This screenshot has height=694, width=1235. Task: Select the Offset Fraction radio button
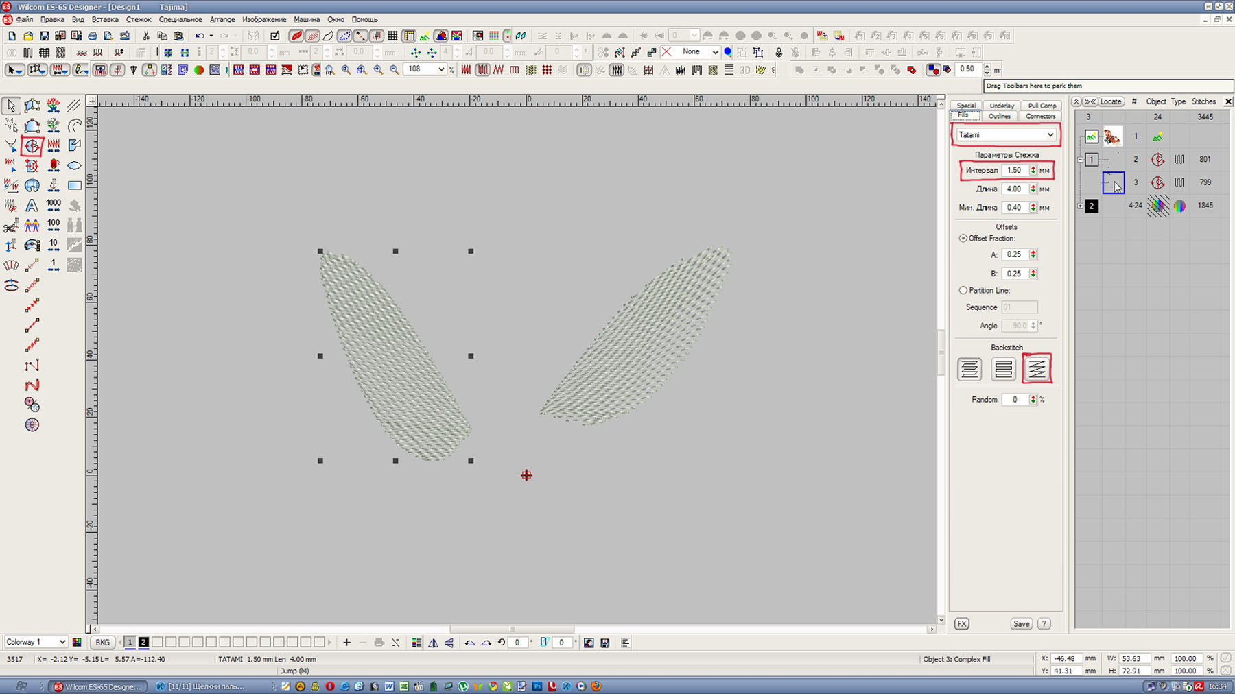tap(963, 238)
